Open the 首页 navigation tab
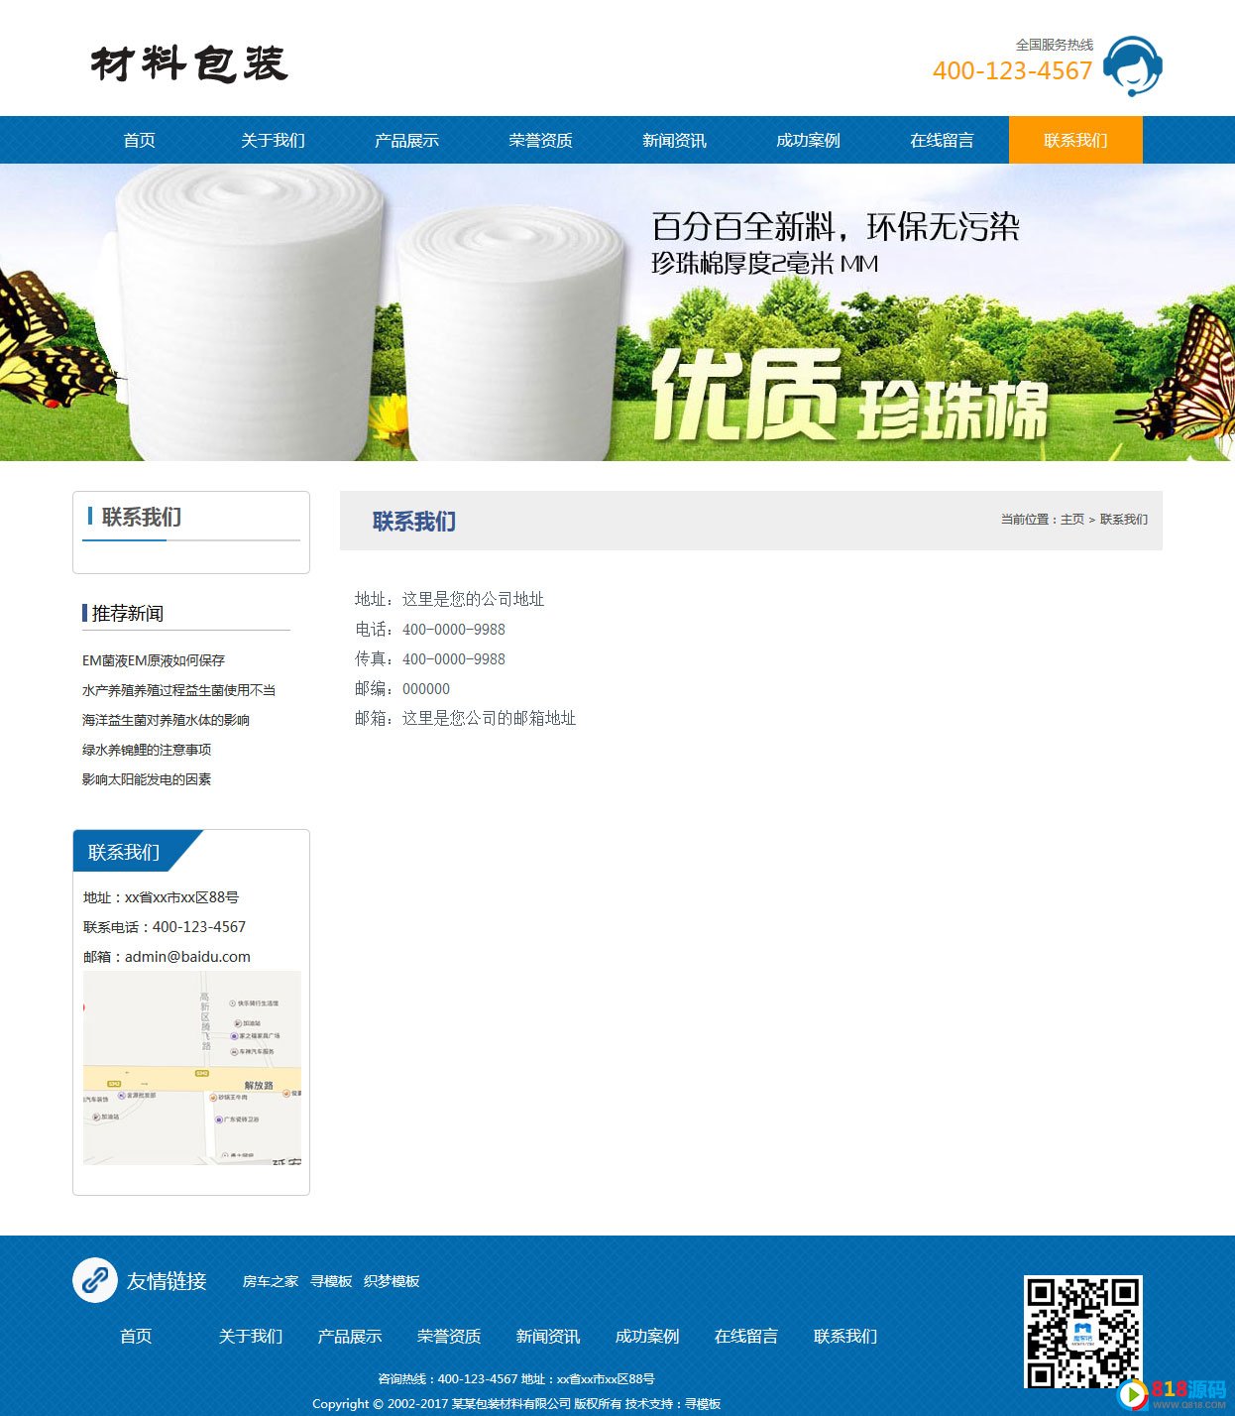1235x1416 pixels. point(139,140)
